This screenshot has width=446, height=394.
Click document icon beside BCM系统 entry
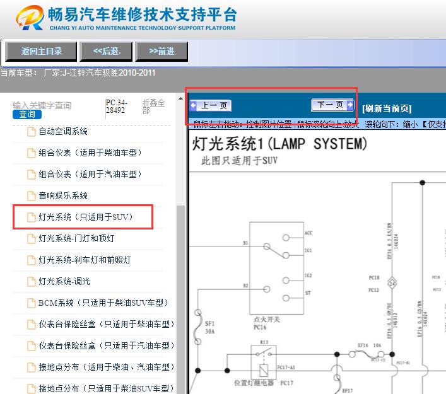click(32, 303)
